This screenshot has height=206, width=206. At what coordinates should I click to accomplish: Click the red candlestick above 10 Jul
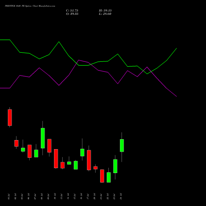click(56, 159)
